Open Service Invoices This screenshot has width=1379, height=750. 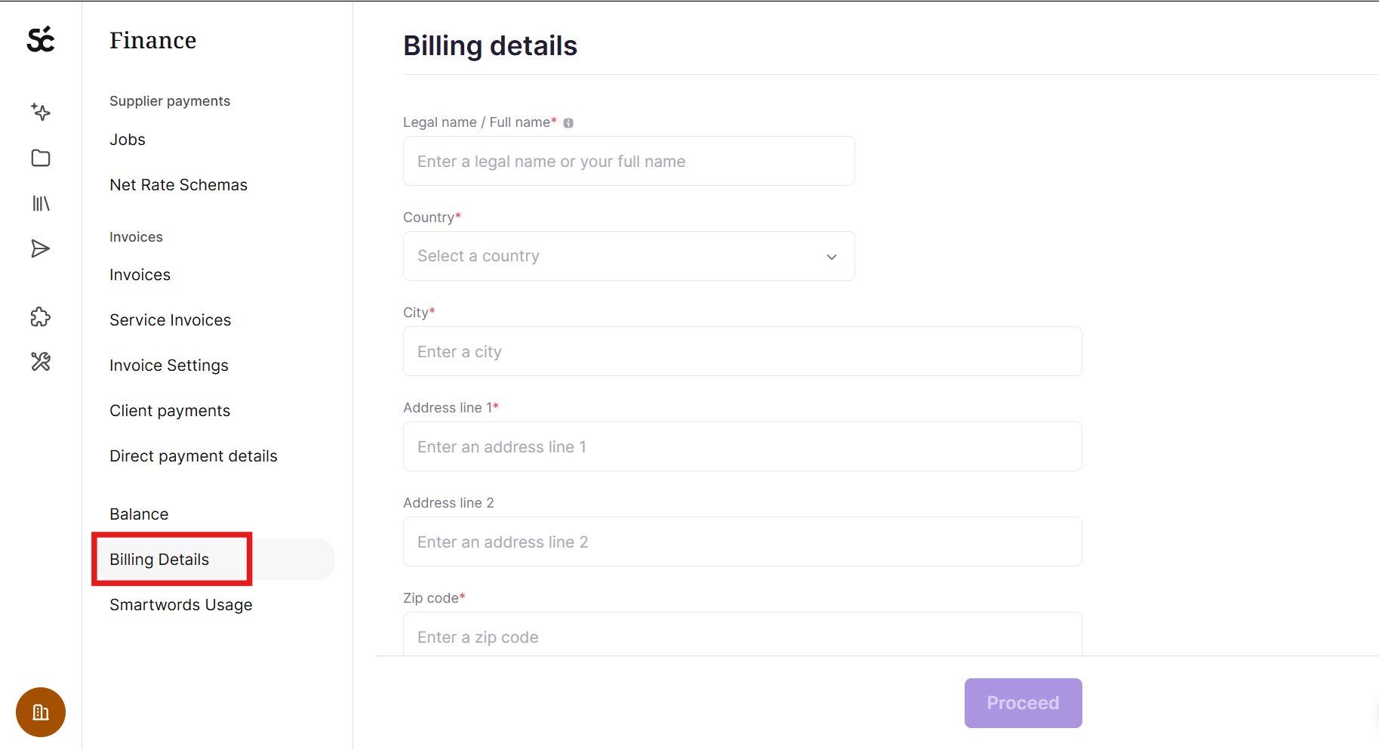[170, 320]
